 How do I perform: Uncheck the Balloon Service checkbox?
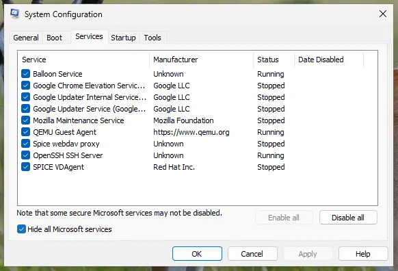[x=25, y=74]
